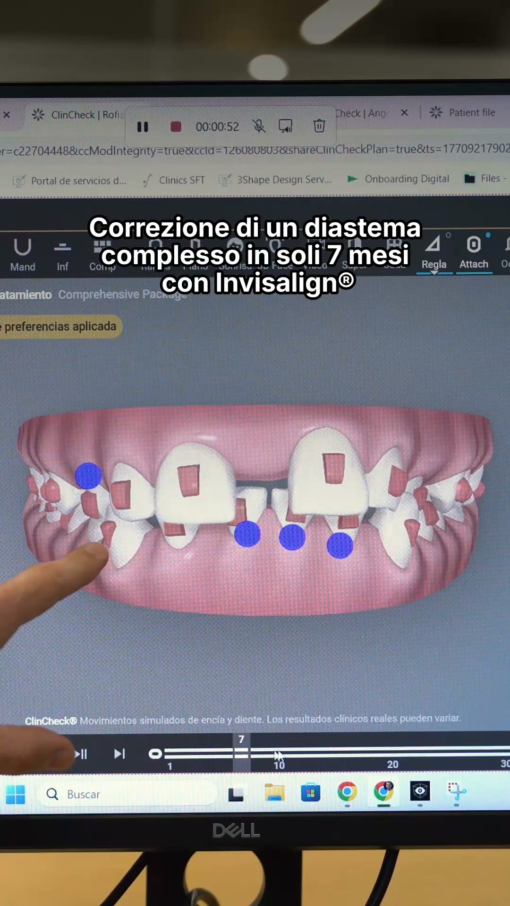Open the Clinics SFT bookmark

(x=174, y=180)
